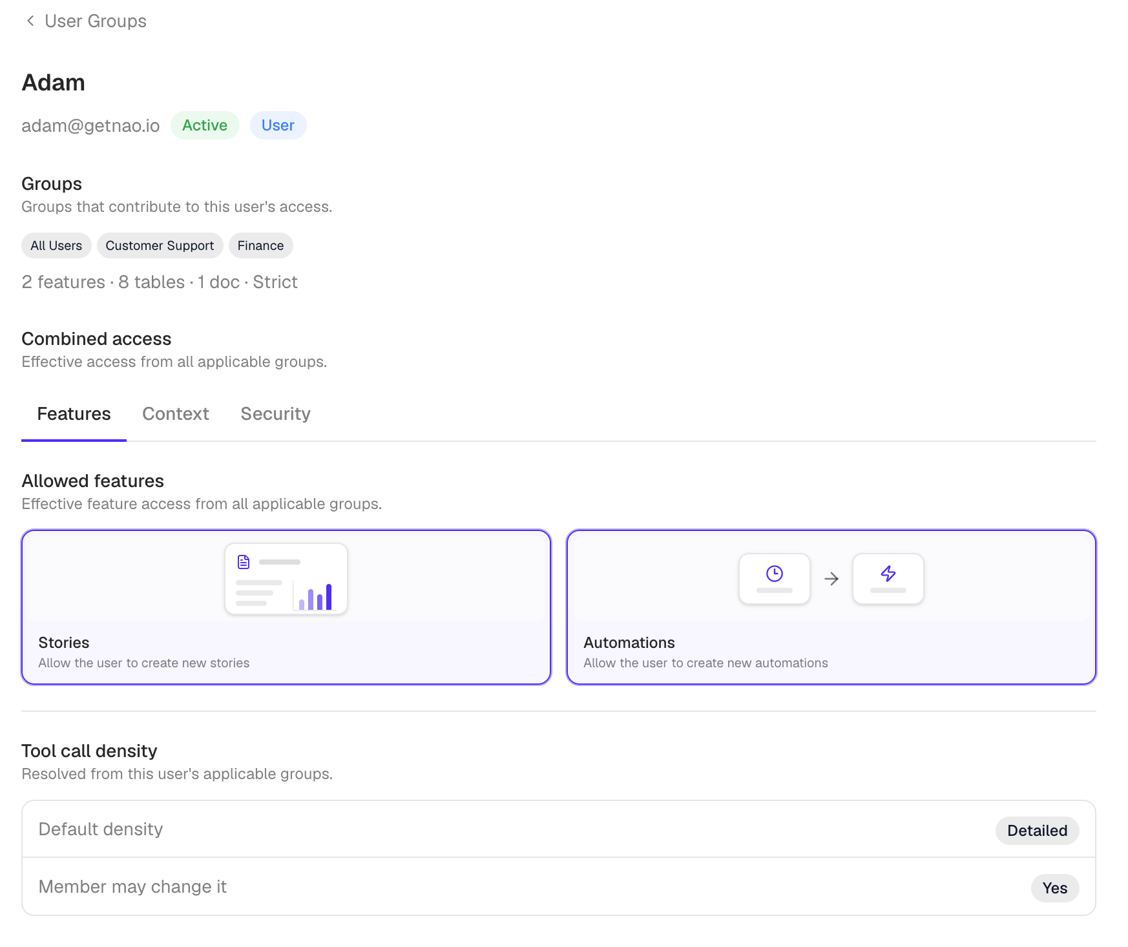Viewport: 1128px width, 947px height.
Task: Click 'Effective access from all applicable groups.' text
Action: point(174,362)
